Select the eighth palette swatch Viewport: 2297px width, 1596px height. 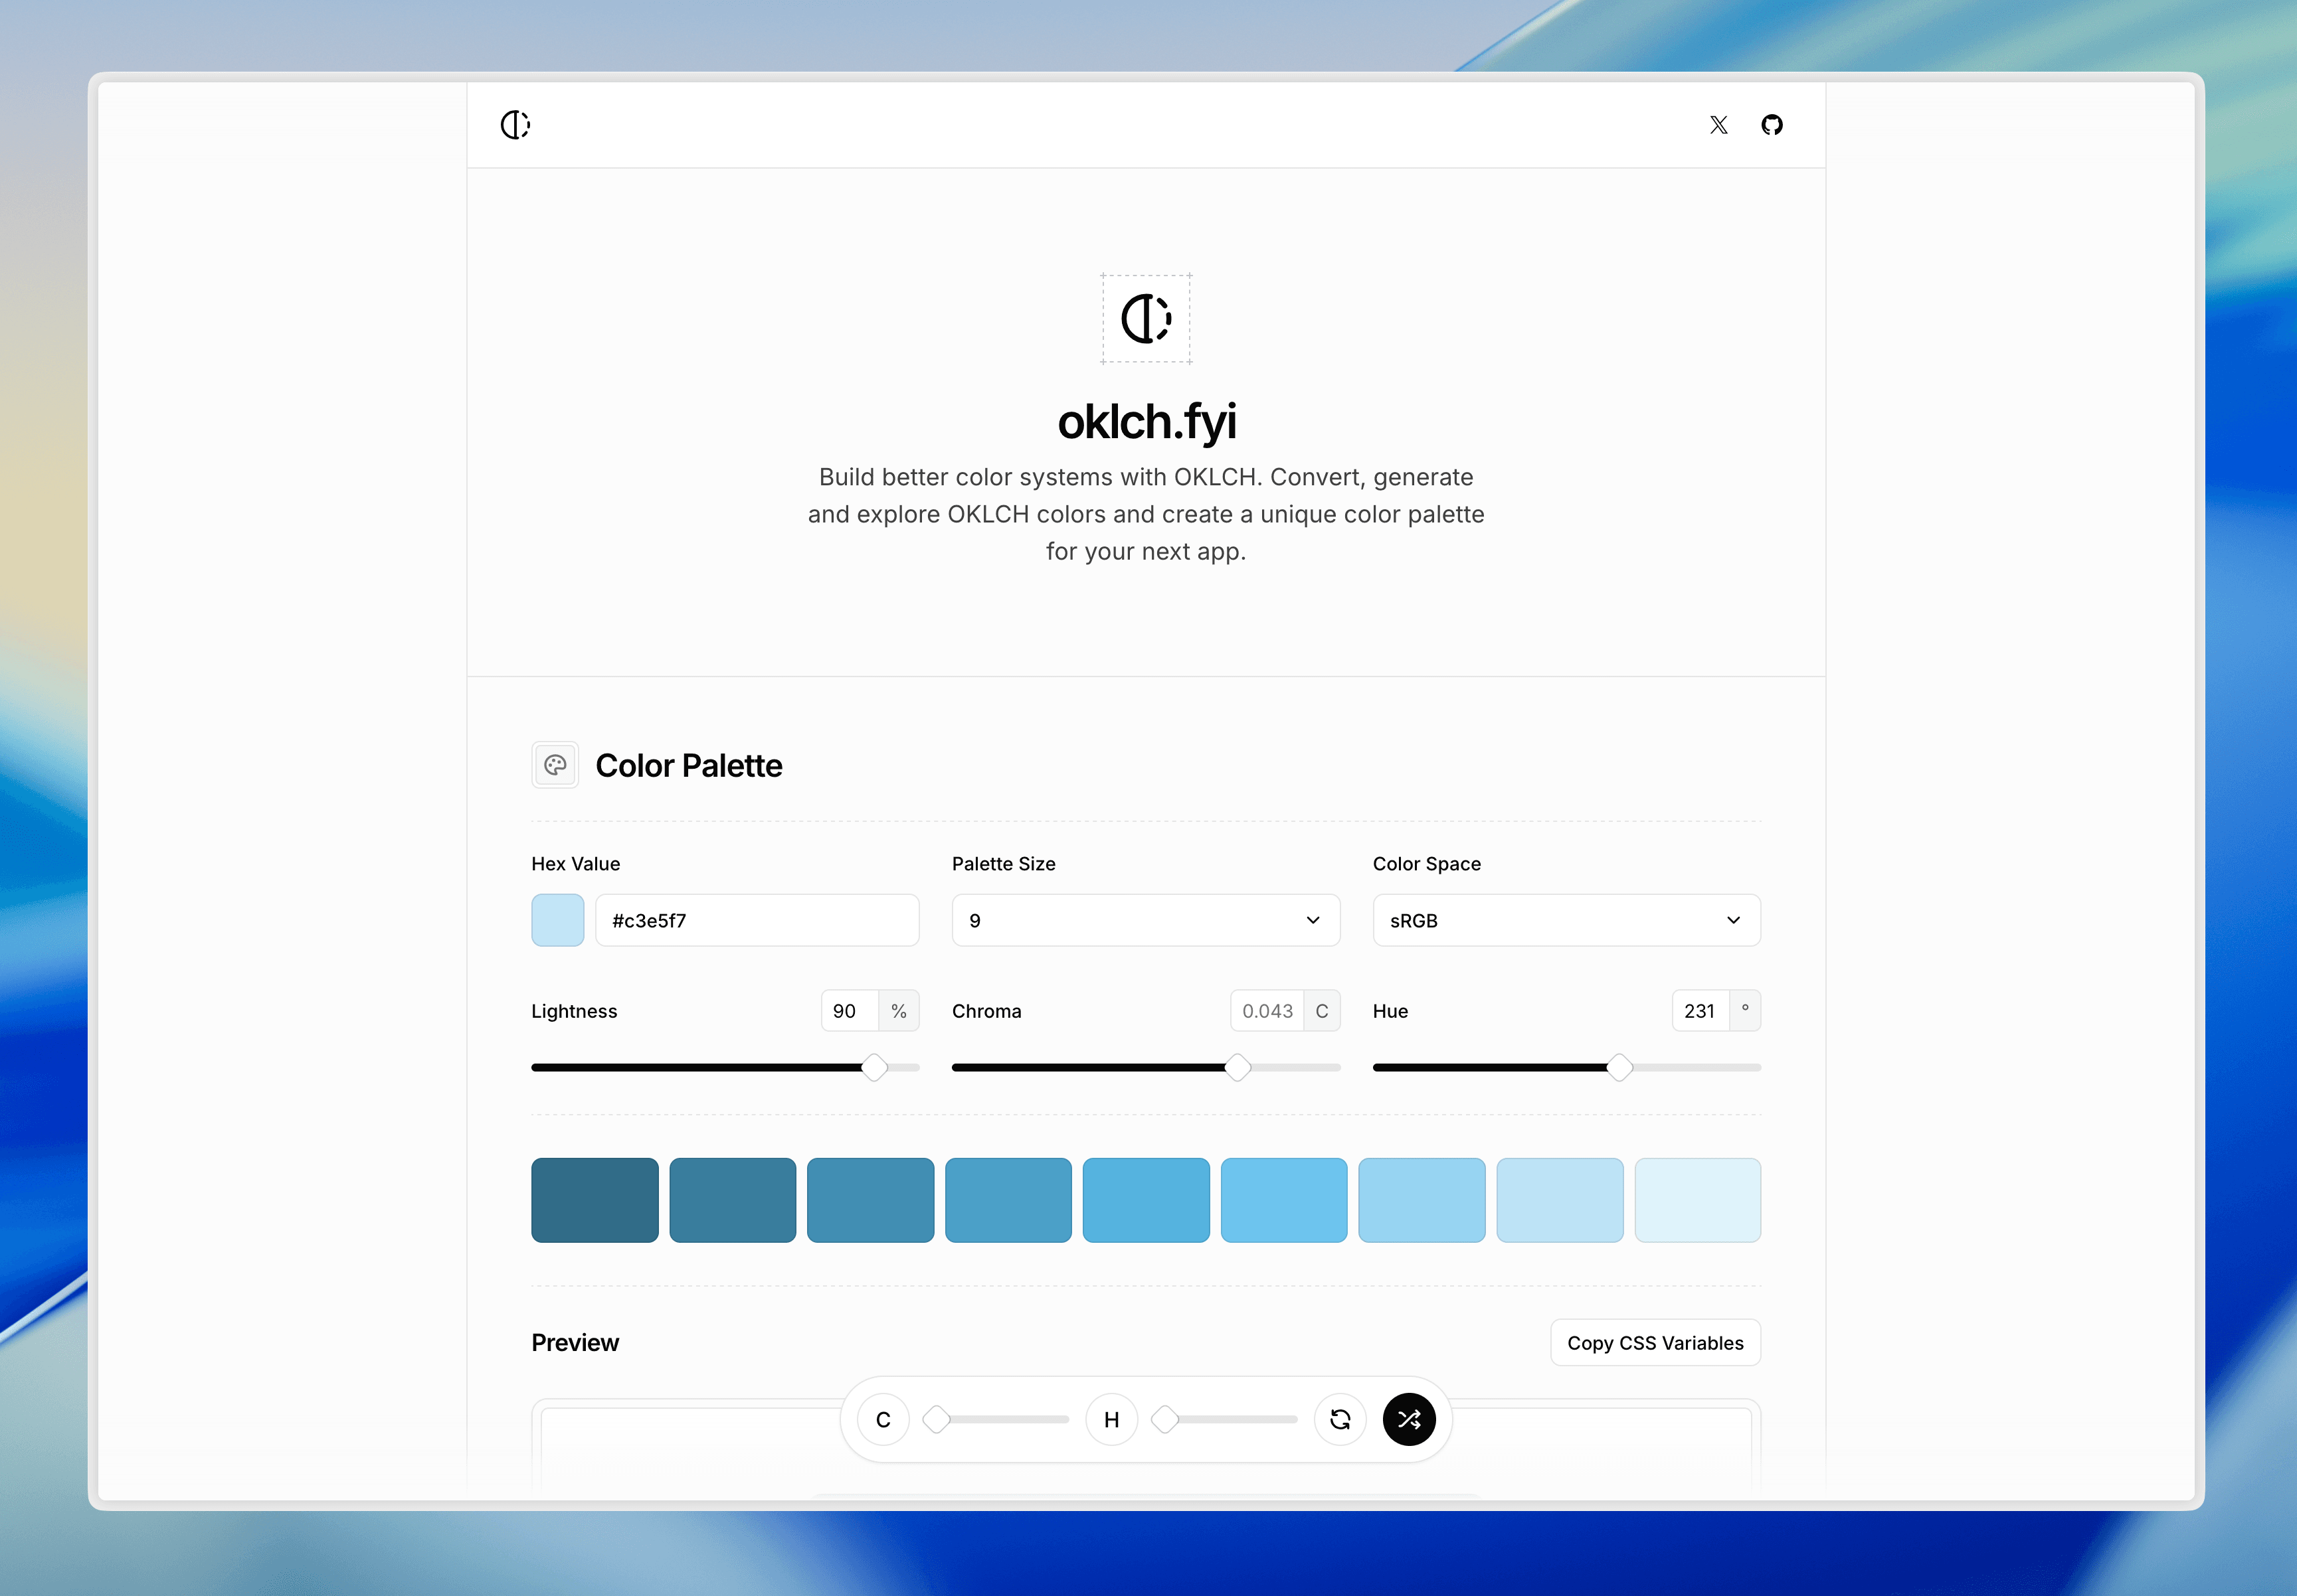tap(1560, 1200)
